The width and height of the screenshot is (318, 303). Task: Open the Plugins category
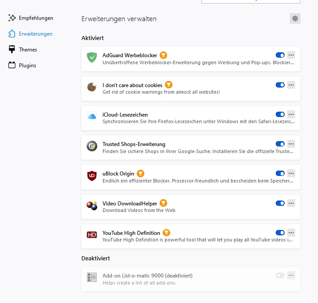tap(27, 66)
